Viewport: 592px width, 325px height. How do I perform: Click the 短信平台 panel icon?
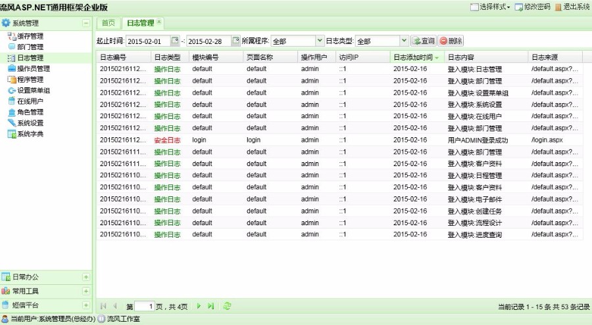[5, 305]
